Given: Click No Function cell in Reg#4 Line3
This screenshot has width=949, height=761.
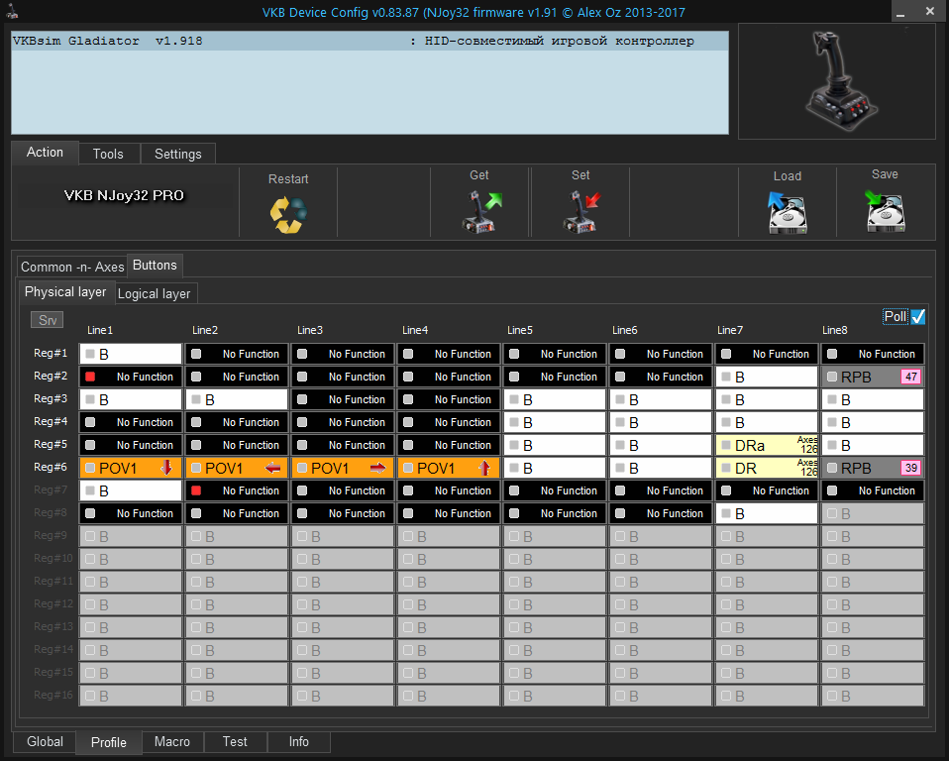Looking at the screenshot, I should tap(343, 422).
